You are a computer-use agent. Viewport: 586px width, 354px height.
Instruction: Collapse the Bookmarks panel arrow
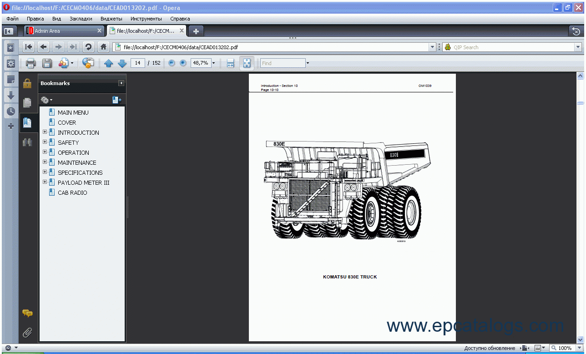click(x=121, y=83)
